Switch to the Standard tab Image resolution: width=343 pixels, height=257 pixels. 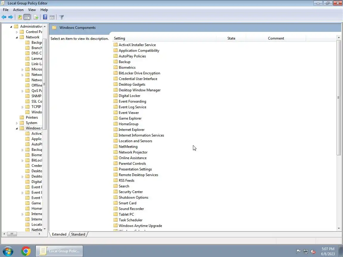(x=78, y=234)
